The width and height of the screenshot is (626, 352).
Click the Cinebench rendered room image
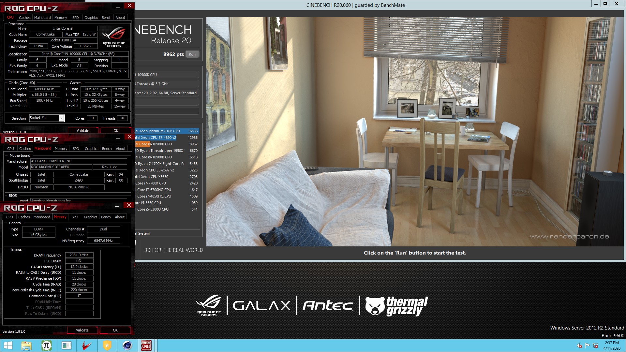[x=415, y=131]
